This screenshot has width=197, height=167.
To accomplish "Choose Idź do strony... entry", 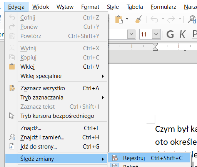I will (x=56, y=147).
